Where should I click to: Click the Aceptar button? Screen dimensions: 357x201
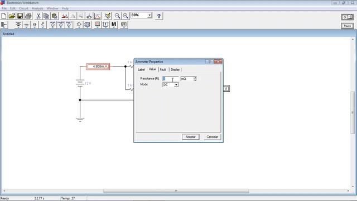click(x=191, y=137)
